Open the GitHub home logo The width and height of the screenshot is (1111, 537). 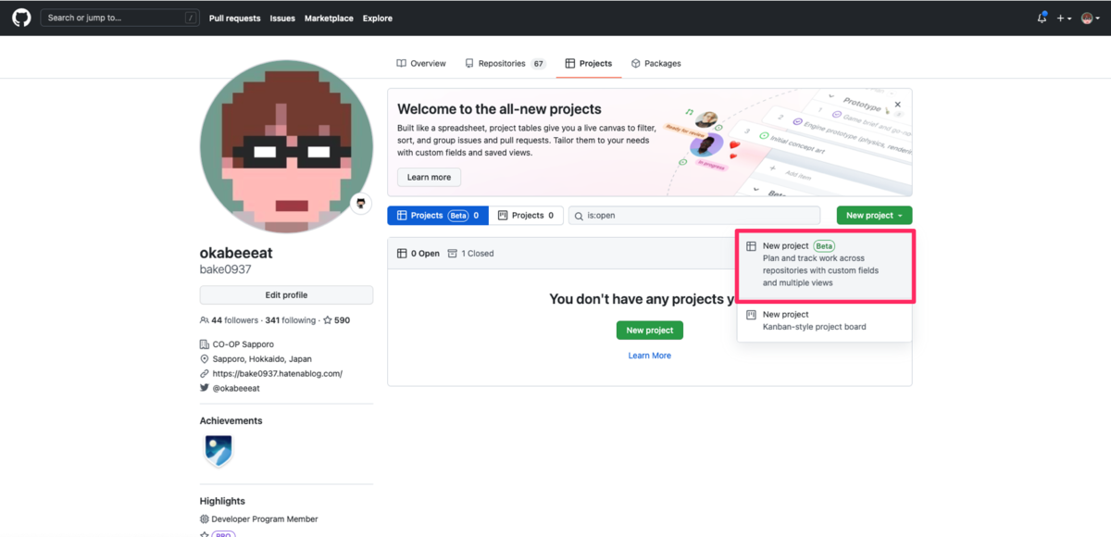20,18
